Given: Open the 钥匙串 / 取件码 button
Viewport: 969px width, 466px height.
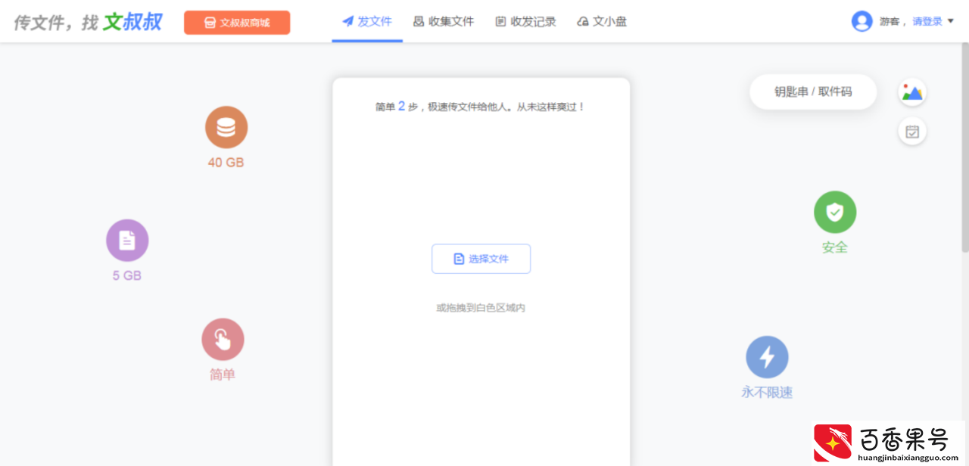Looking at the screenshot, I should 813,92.
